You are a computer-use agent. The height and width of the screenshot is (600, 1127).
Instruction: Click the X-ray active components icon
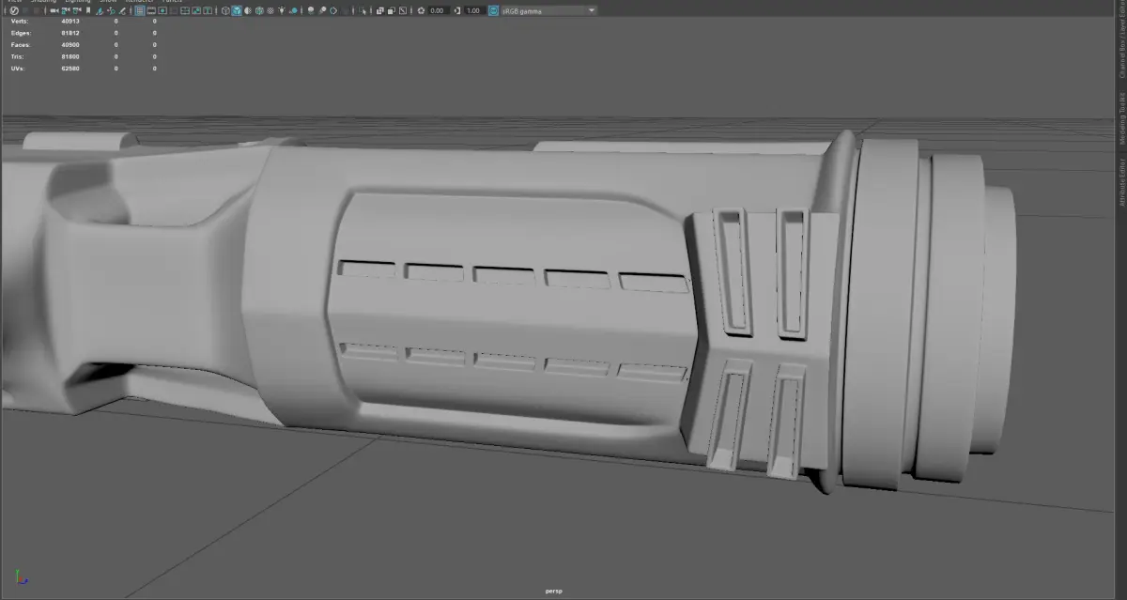point(391,10)
